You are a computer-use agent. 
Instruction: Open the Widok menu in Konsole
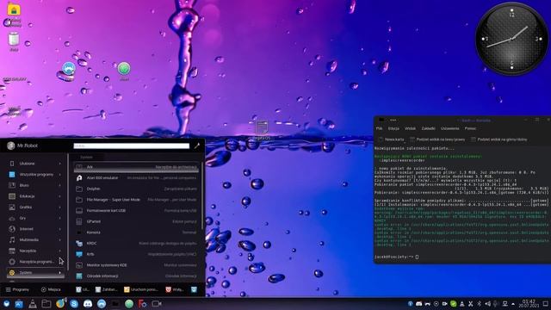410,128
